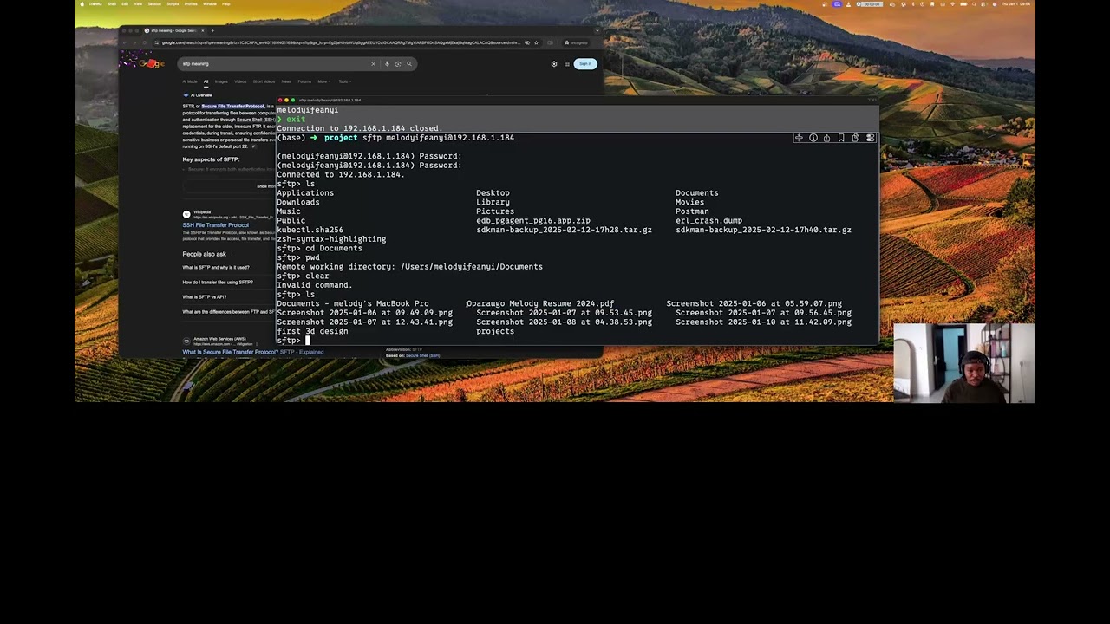
Task: Switch to the AI Mode search tab
Action: tap(190, 81)
